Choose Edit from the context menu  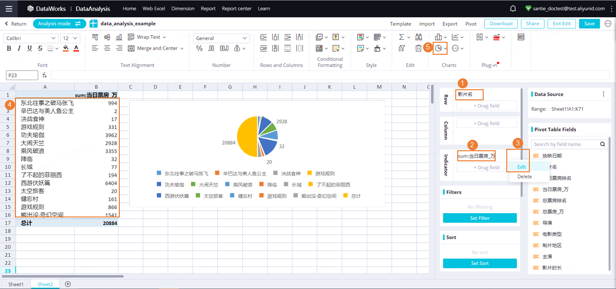522,167
